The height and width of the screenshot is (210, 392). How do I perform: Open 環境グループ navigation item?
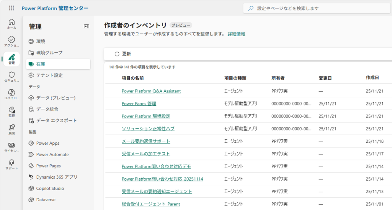pos(49,53)
